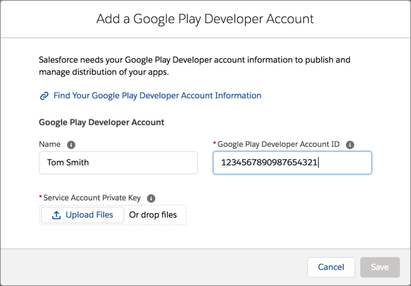
Task: Click the Or drop files area
Action: pos(153,215)
